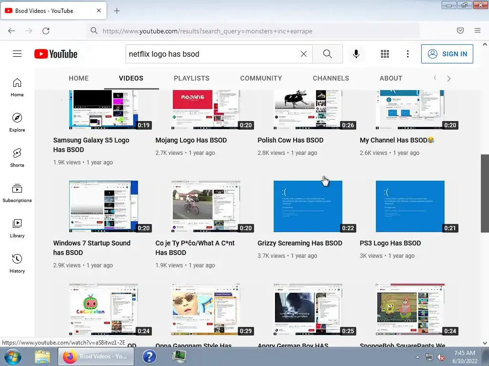Switch to the COMMUNITY tab
The image size is (489, 366).
pos(261,78)
